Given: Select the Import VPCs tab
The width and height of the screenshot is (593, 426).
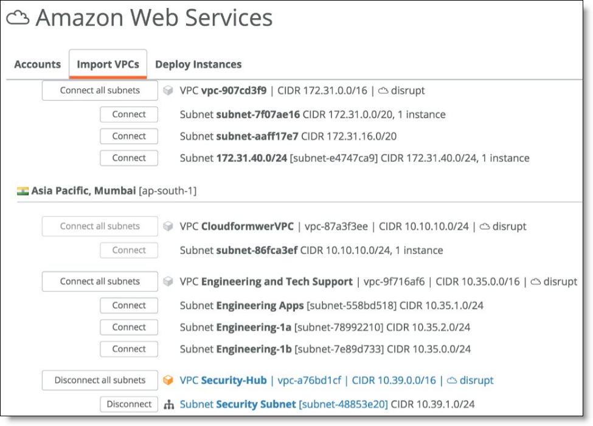Looking at the screenshot, I should pyautogui.click(x=108, y=64).
